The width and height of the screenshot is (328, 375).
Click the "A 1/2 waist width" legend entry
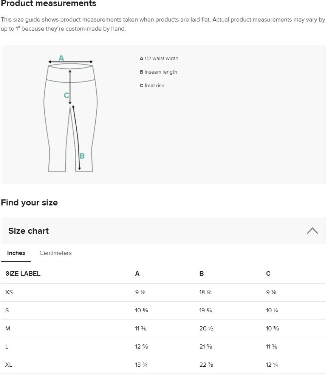point(159,59)
